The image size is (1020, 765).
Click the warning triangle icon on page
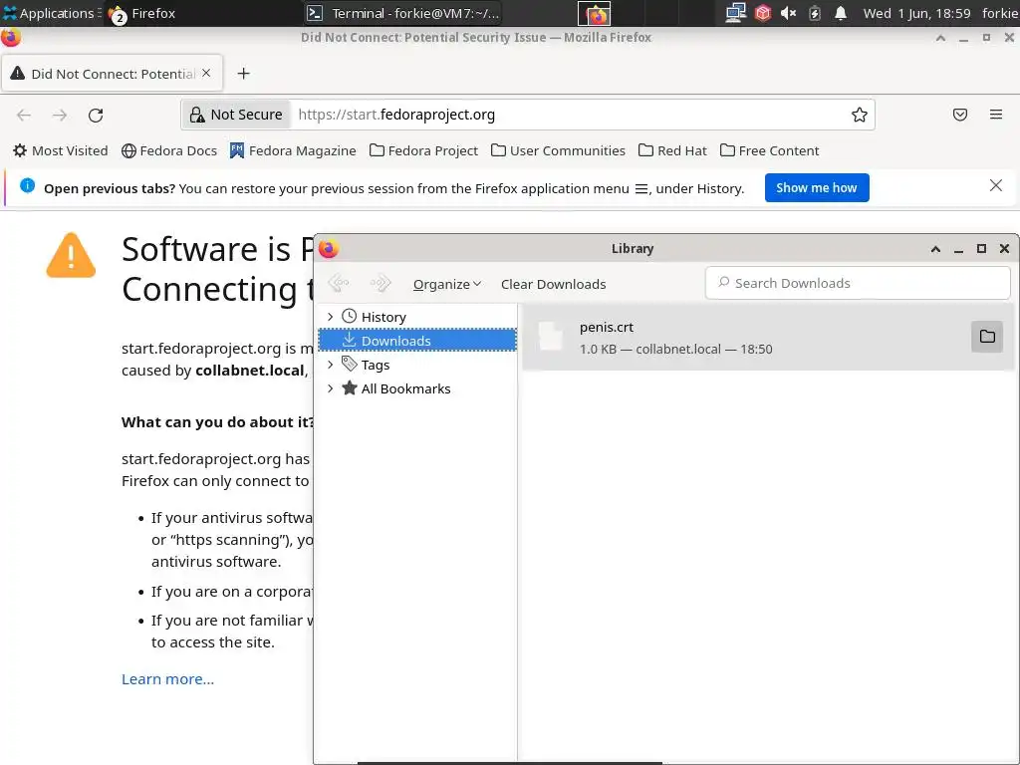tap(71, 255)
